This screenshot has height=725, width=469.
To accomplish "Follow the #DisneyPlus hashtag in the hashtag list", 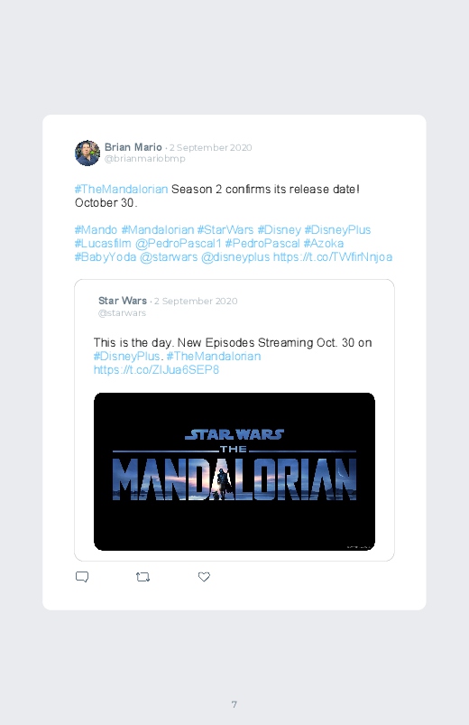I will 337,230.
